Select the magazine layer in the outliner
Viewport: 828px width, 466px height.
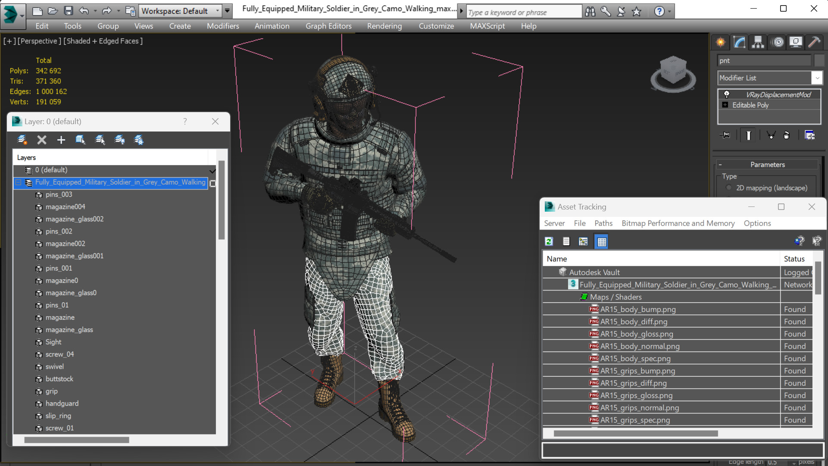pos(60,317)
